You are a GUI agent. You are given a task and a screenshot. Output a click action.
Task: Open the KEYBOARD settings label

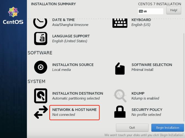(141, 20)
